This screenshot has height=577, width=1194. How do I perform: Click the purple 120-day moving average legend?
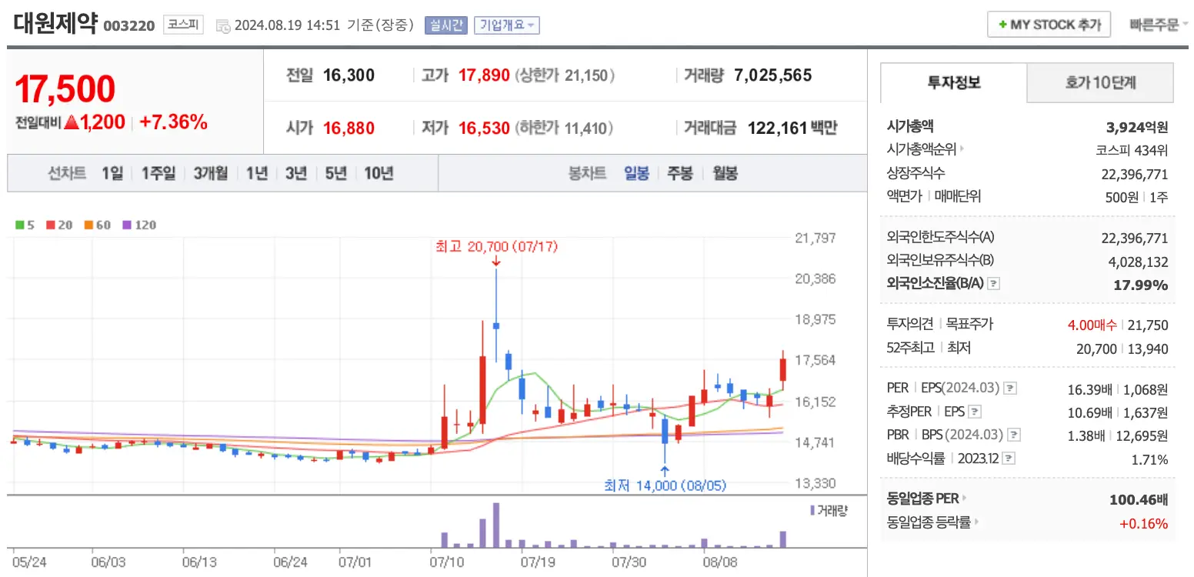[139, 225]
